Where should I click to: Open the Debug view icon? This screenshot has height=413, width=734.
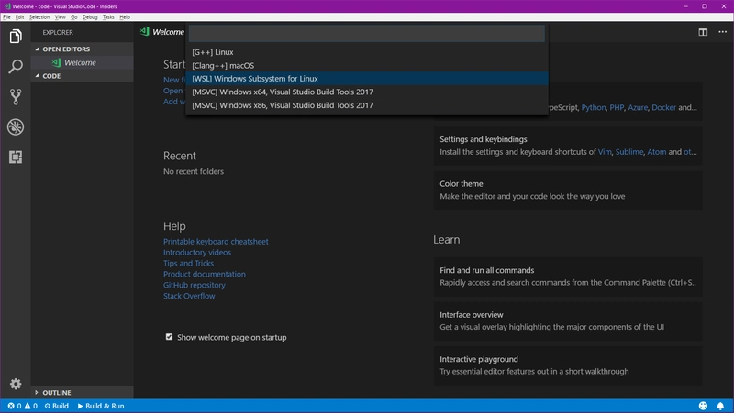pyautogui.click(x=15, y=127)
